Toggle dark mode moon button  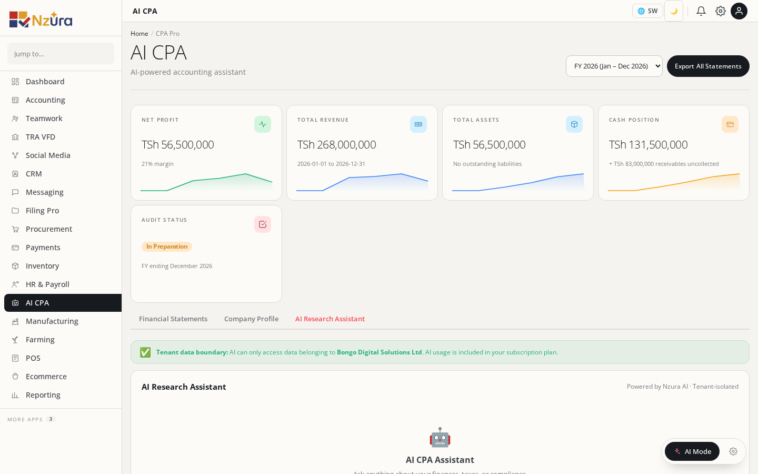[x=674, y=11]
